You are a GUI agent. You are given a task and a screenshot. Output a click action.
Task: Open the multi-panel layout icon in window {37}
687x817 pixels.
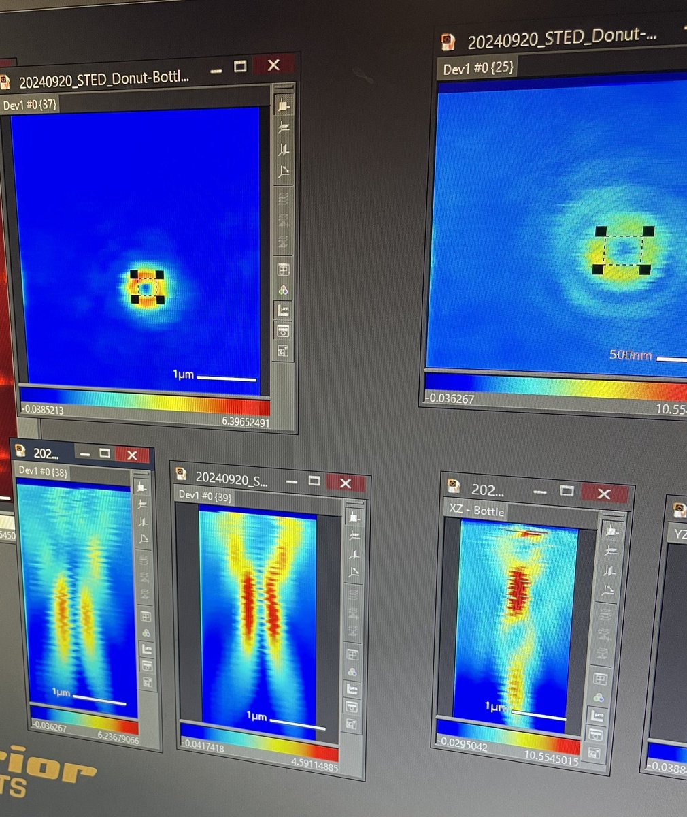[284, 269]
